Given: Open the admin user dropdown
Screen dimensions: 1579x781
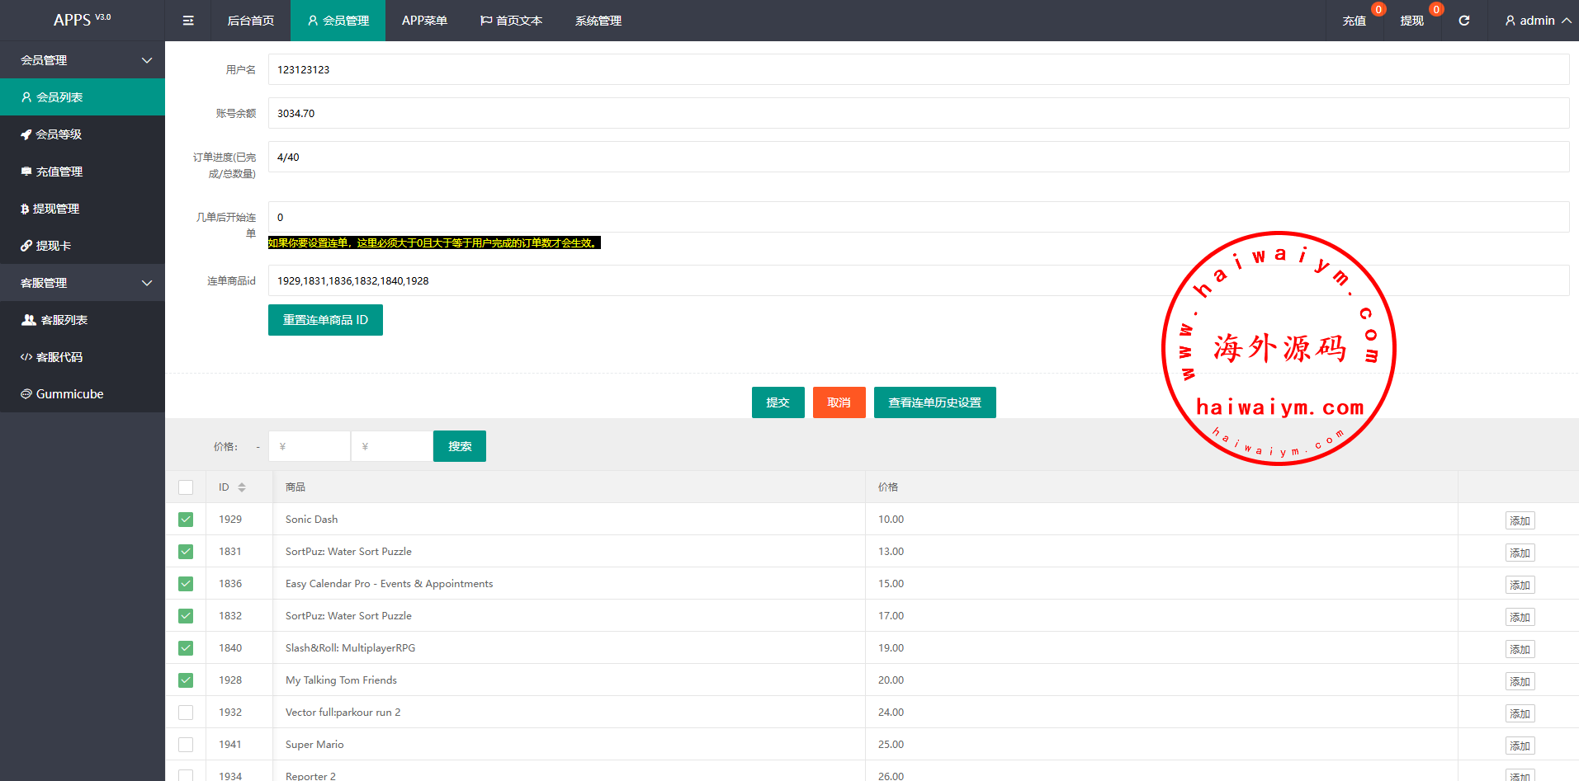Looking at the screenshot, I should 1537,21.
